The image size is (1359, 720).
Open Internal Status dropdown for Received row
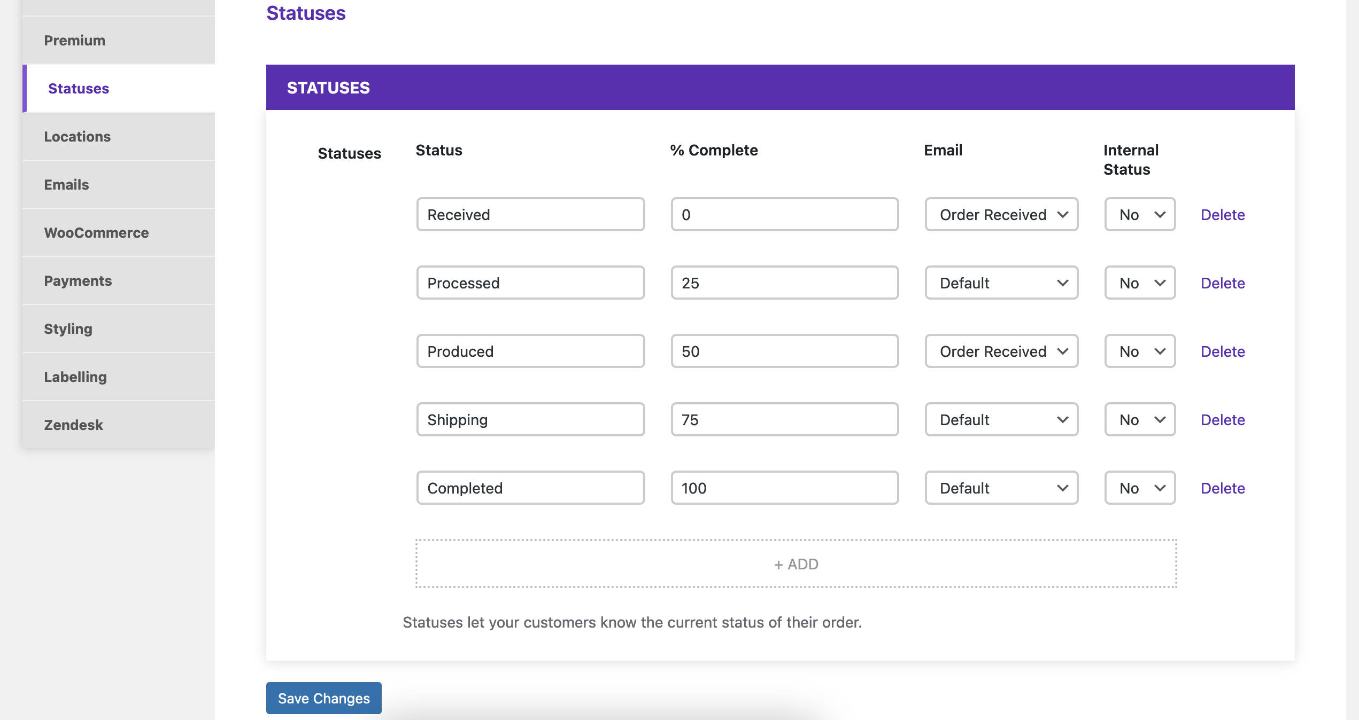click(1139, 214)
